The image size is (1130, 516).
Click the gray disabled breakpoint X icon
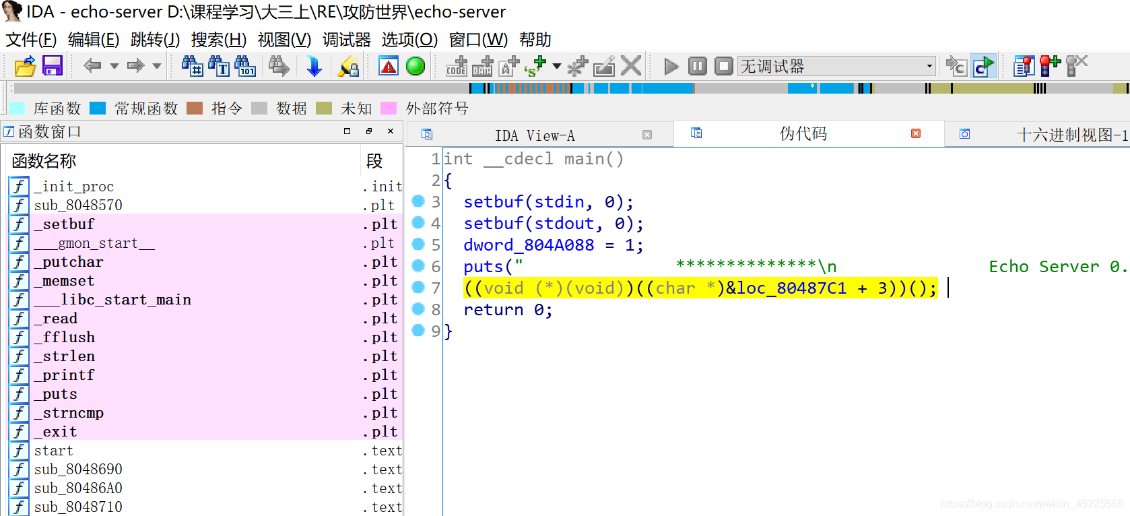1077,66
